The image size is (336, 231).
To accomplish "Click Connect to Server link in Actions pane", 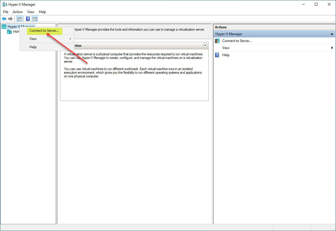I will (237, 41).
